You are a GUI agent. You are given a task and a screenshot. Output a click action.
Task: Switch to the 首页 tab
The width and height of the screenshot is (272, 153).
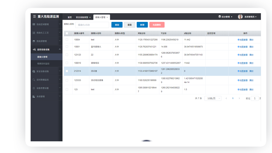coord(70,17)
